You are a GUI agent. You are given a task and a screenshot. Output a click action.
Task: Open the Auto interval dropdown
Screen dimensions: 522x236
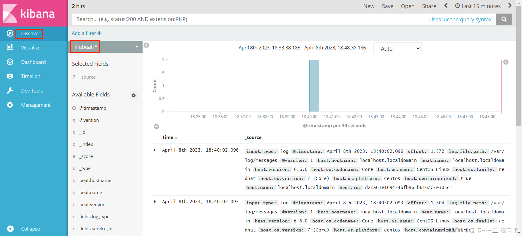click(398, 49)
